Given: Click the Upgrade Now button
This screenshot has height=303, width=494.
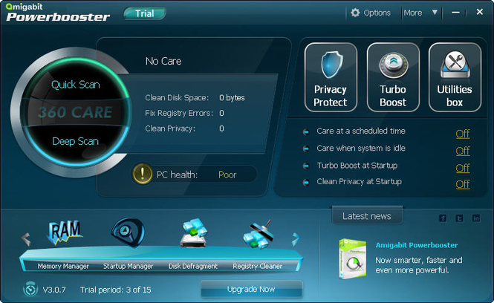Looking at the screenshot, I should click(x=251, y=289).
